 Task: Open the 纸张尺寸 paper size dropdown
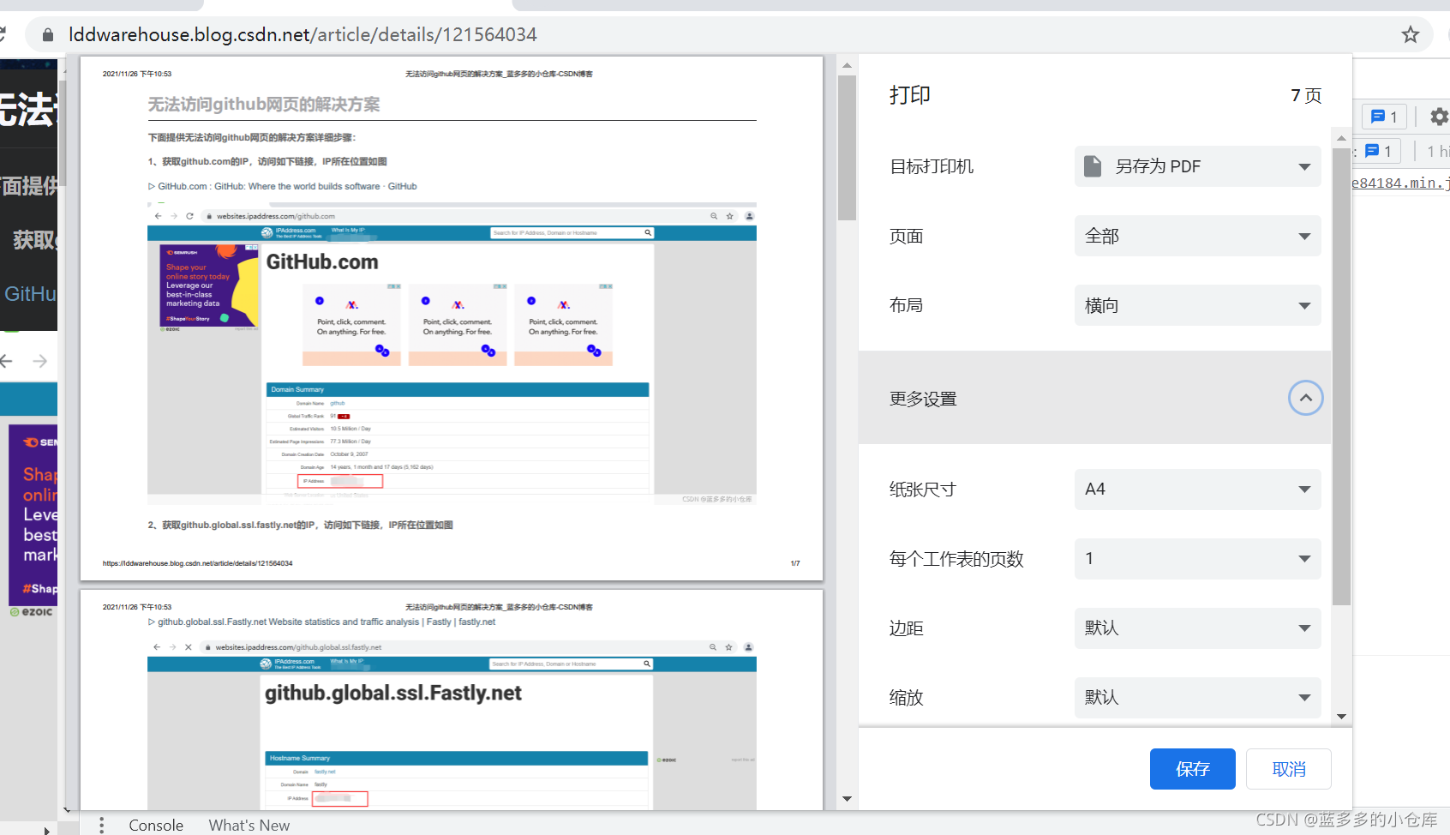1198,490
